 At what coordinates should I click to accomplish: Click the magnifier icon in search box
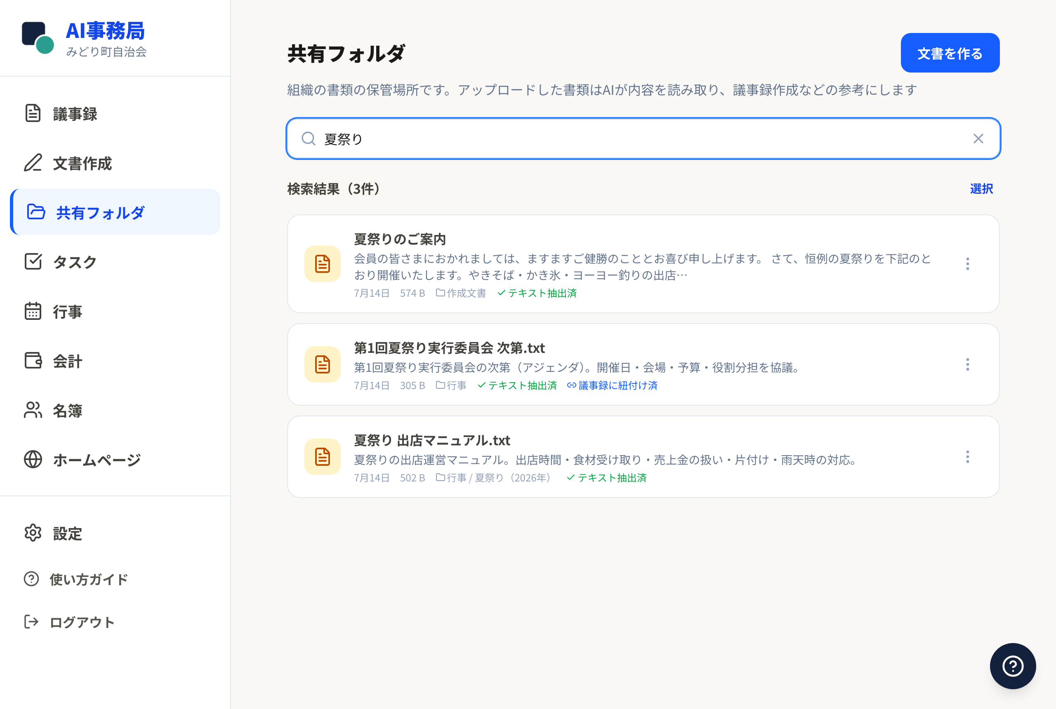[309, 139]
